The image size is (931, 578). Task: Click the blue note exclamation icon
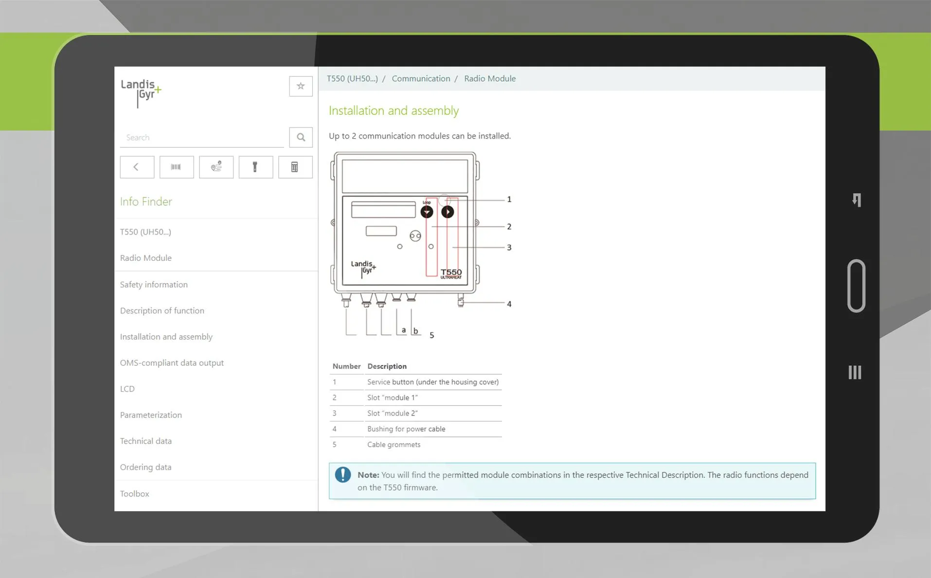click(x=342, y=475)
